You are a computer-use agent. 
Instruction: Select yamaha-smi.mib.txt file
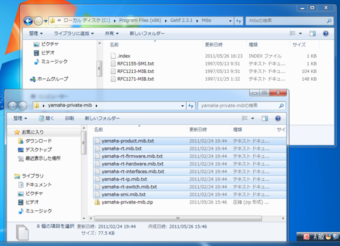189,194
